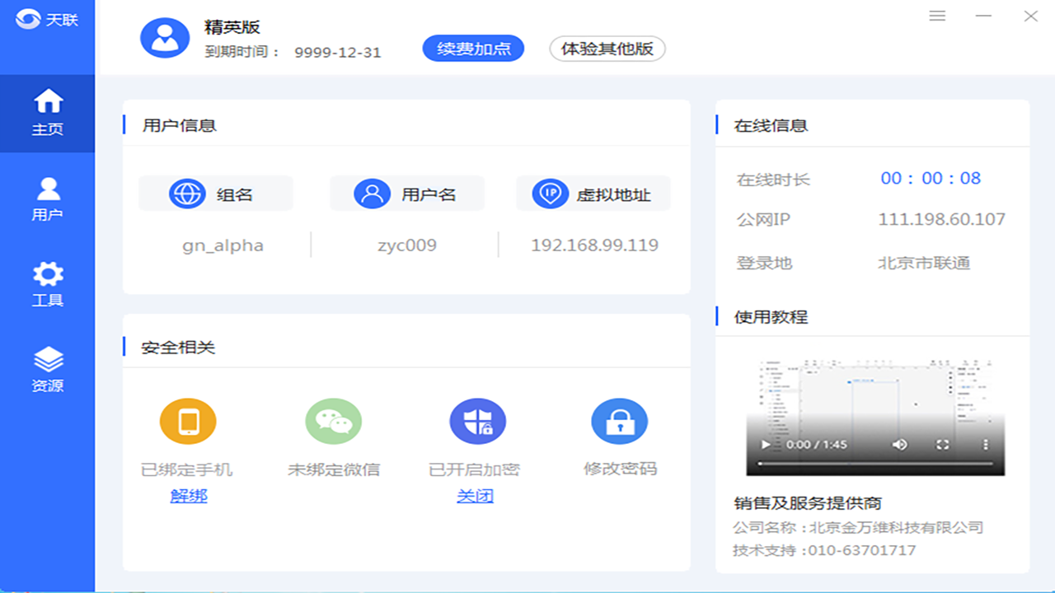
Task: Mute the tutorial video volume
Action: coord(900,444)
